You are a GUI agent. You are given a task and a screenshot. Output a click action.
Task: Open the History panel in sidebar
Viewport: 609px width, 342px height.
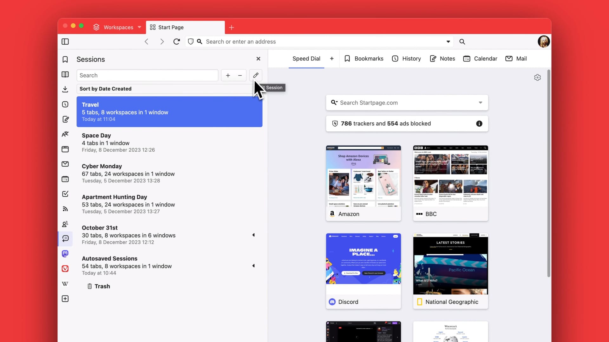tap(65, 104)
